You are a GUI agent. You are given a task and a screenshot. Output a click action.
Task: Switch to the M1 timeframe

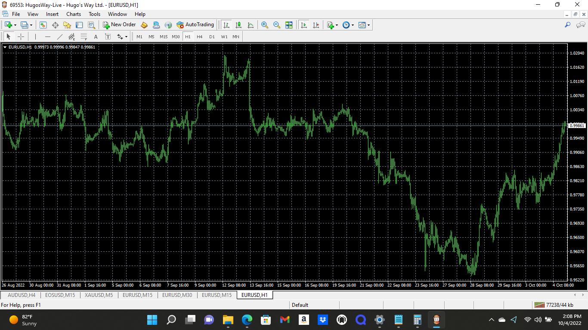pos(139,37)
